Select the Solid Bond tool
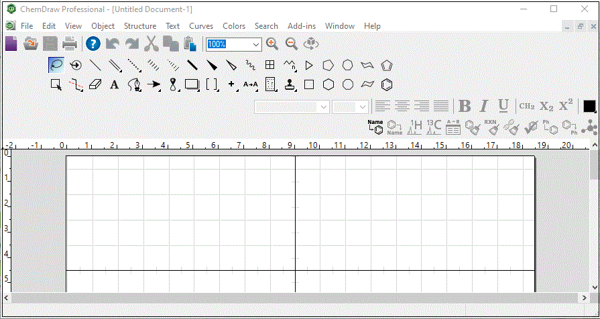The image size is (600, 319). pos(95,65)
